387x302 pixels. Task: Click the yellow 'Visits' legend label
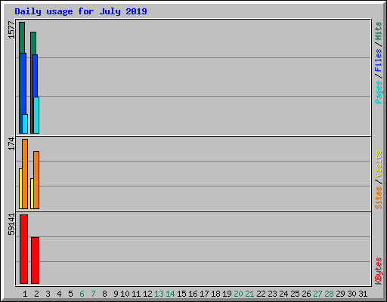[x=379, y=164]
